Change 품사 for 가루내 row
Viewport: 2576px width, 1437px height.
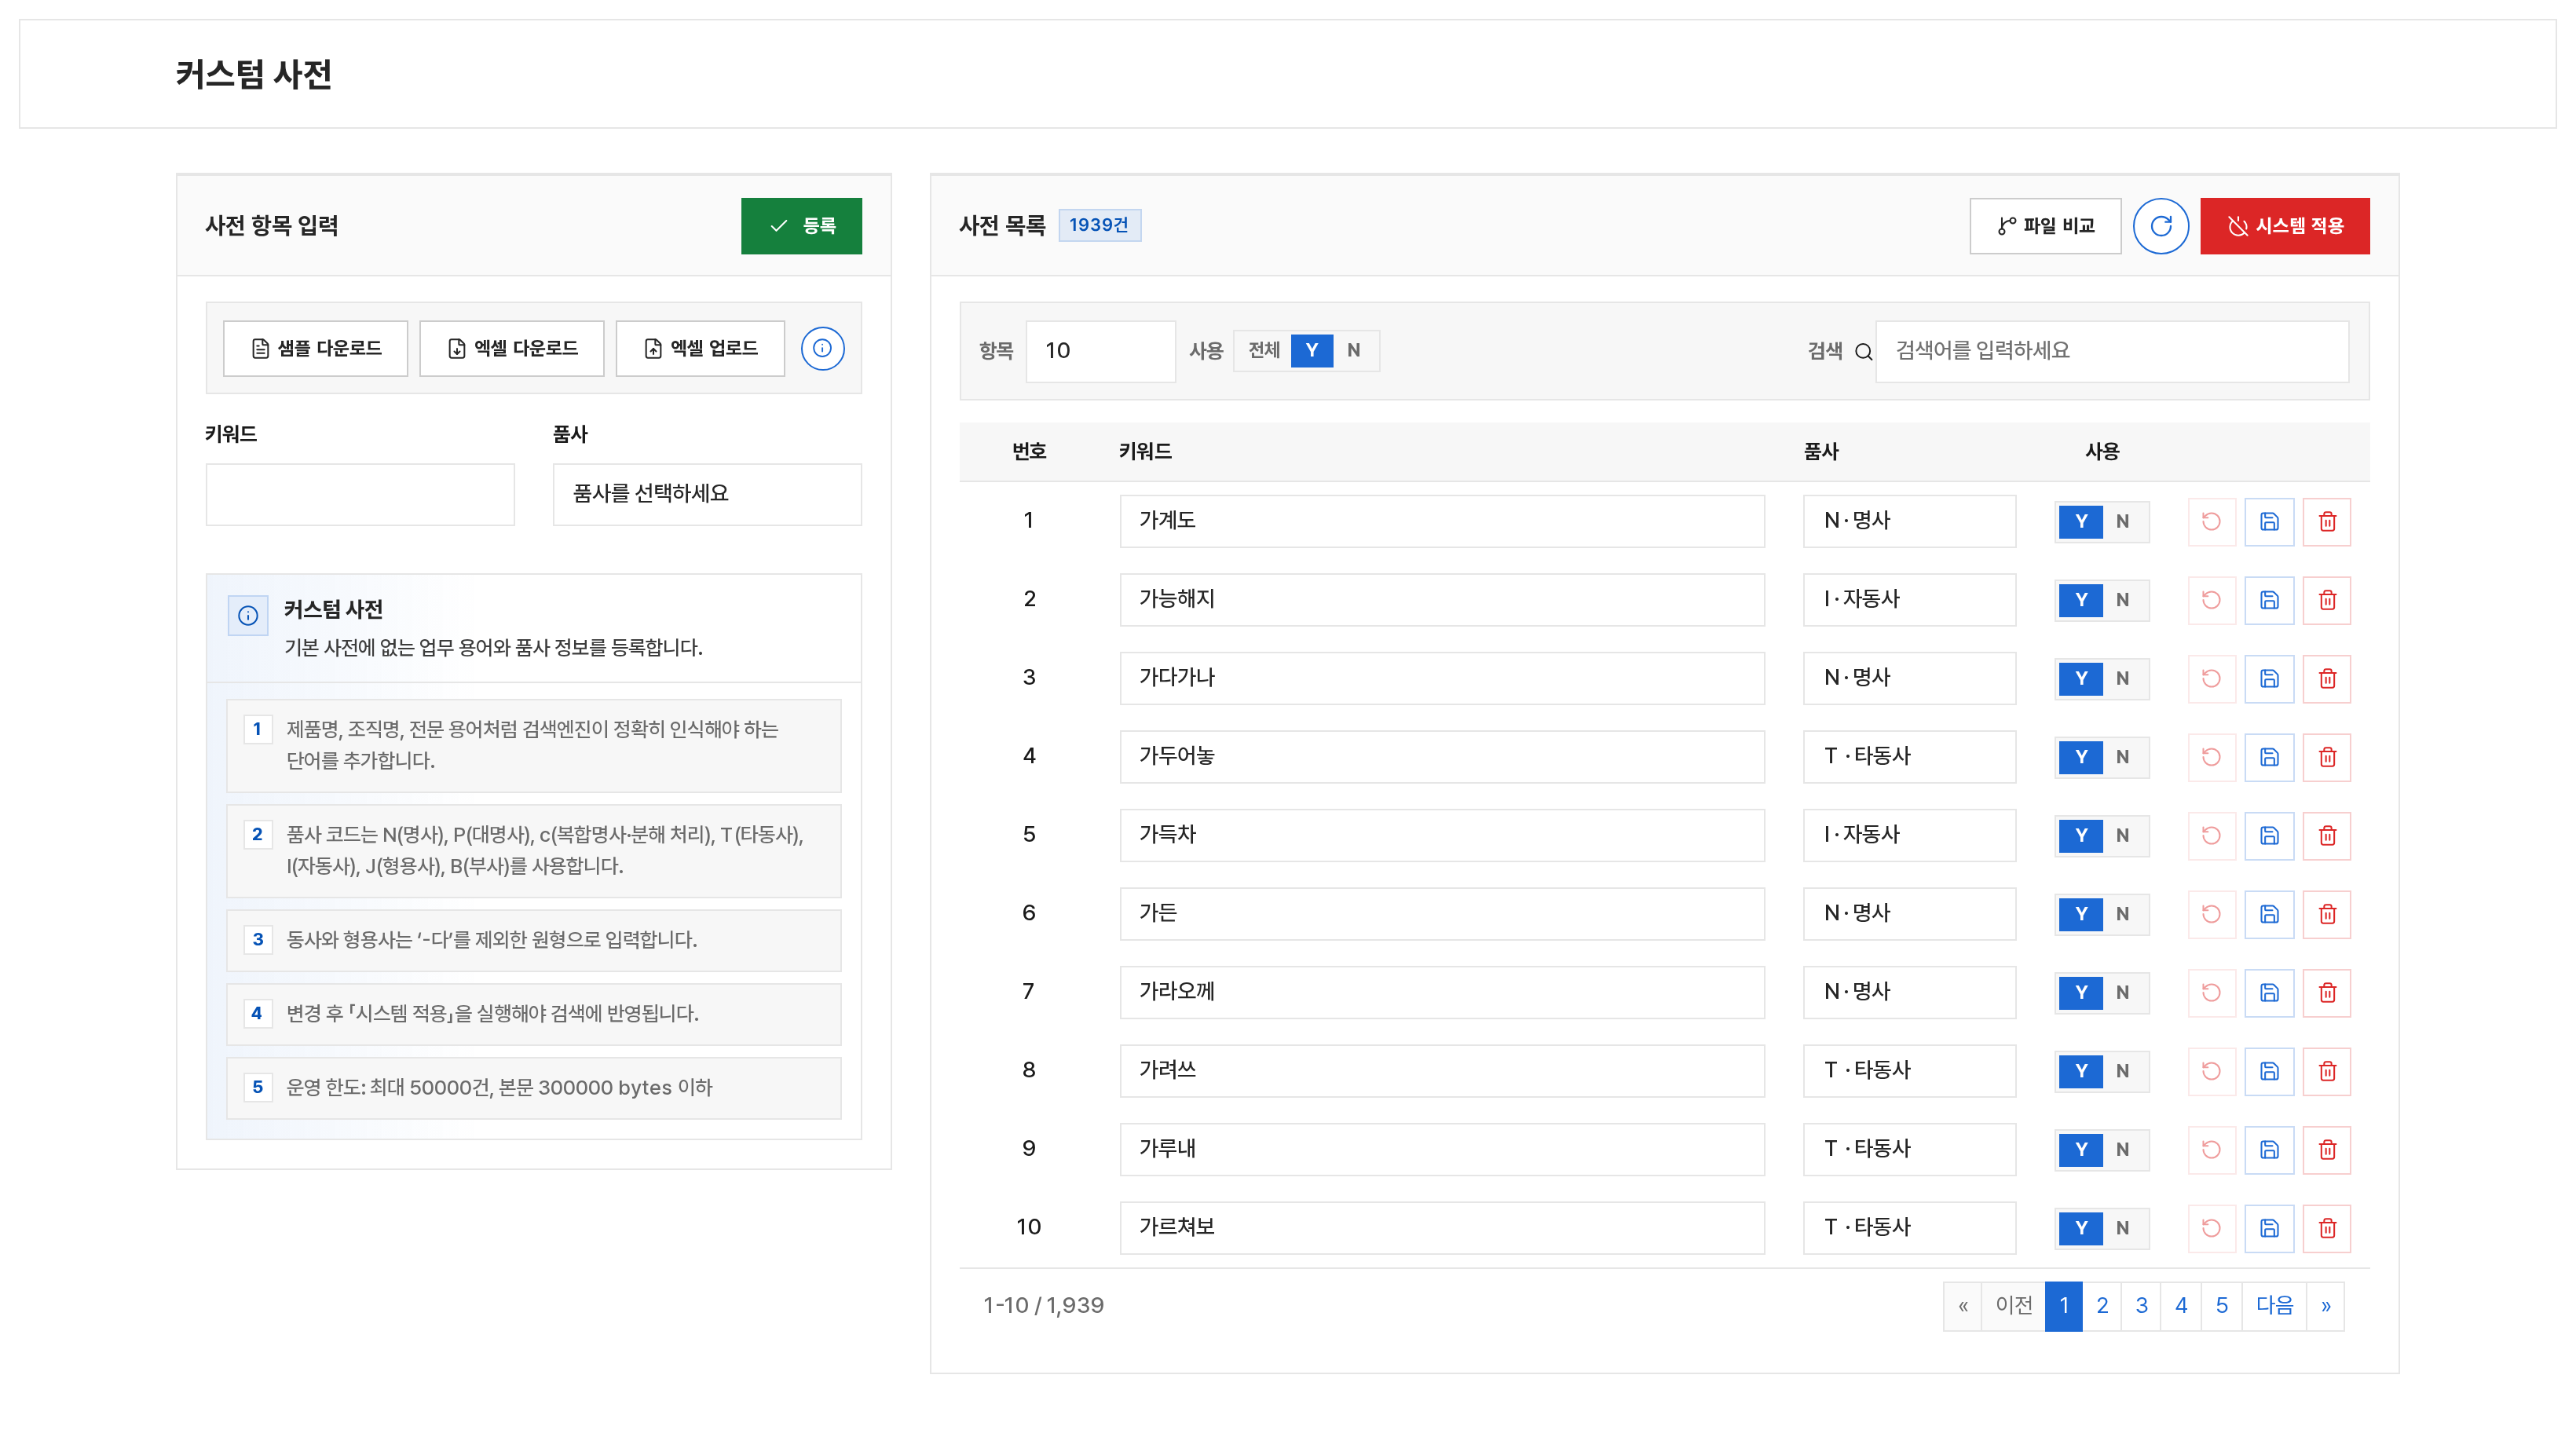(x=1909, y=1150)
